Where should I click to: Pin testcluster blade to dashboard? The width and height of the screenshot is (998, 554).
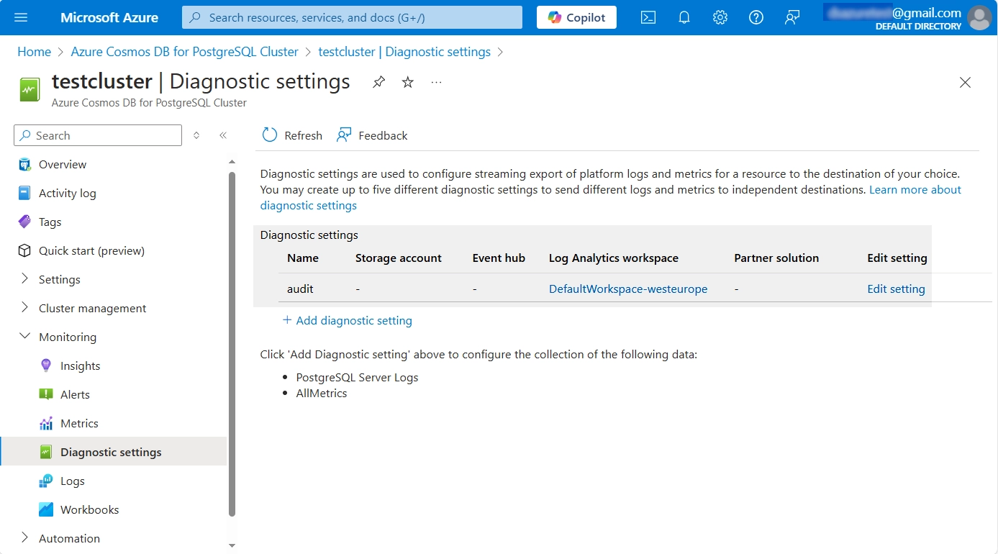coord(378,82)
